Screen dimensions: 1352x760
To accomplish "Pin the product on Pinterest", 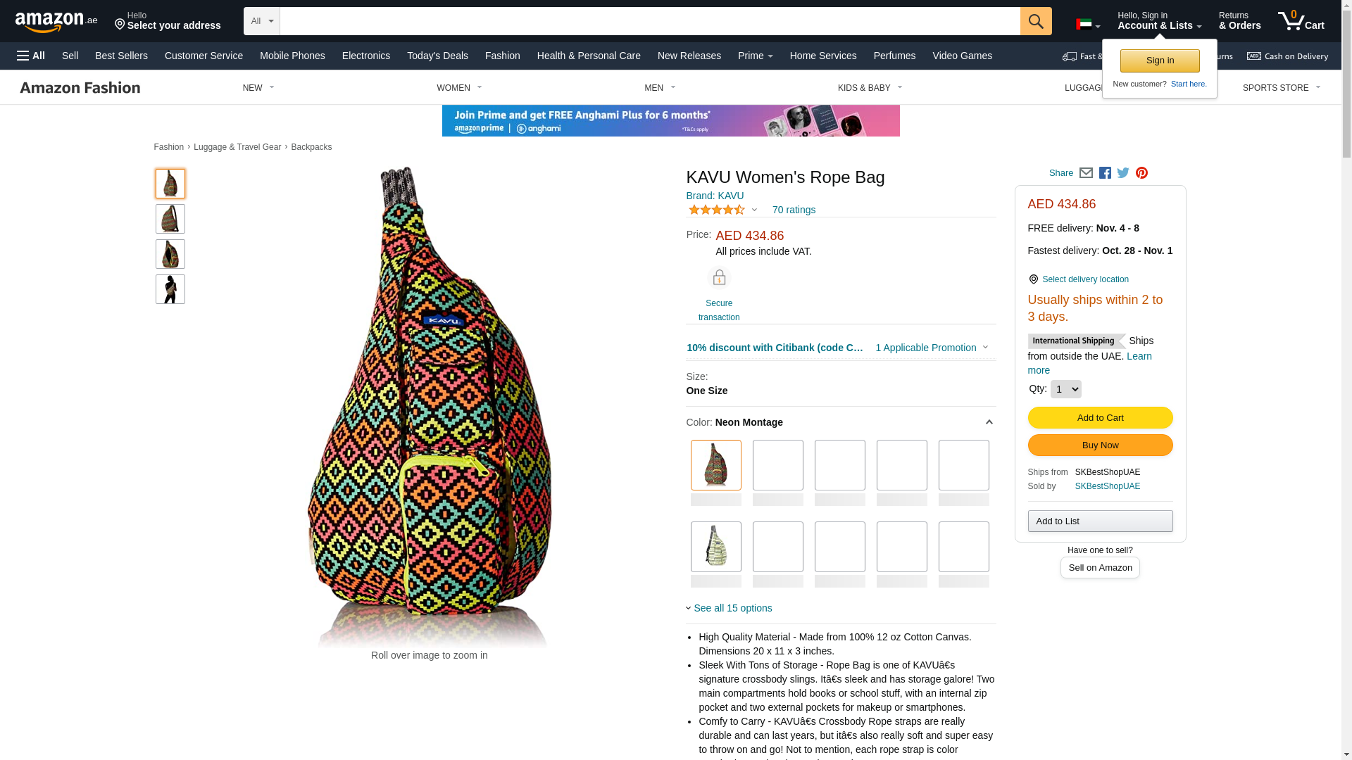I will coord(1141,173).
